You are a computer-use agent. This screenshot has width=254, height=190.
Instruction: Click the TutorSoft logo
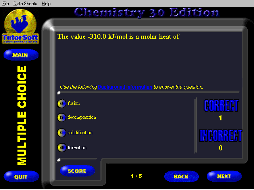coord(20,27)
